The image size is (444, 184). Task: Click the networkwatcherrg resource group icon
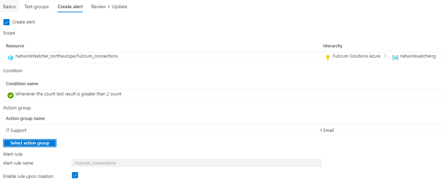point(395,57)
